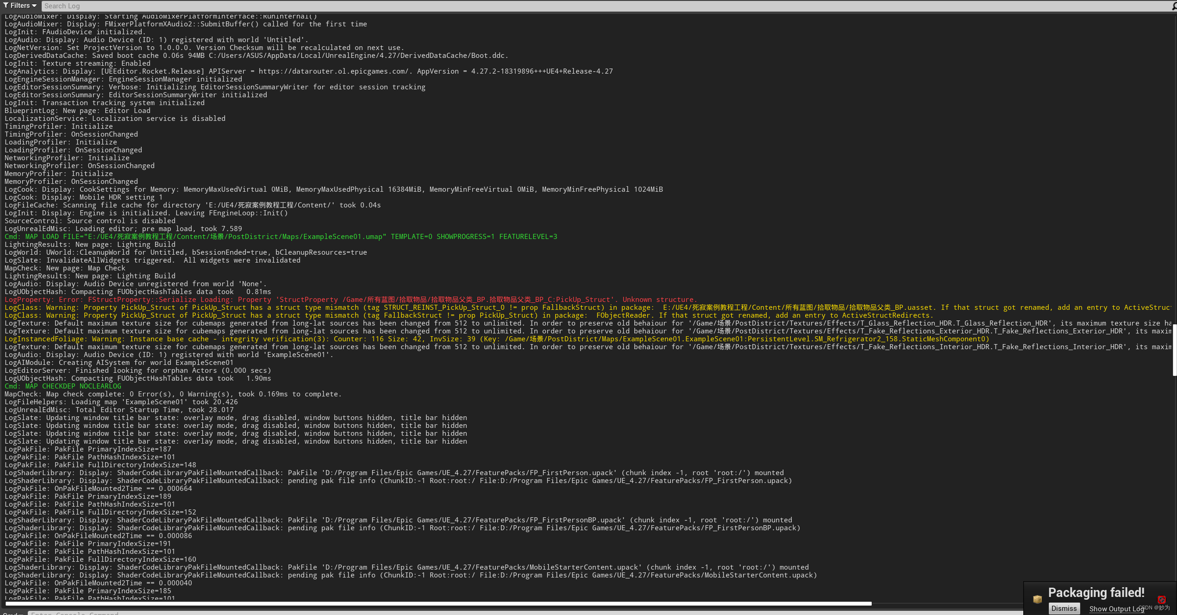Select LogAudio Audio Device registered with world 'ExampleScene01'
This screenshot has width=1177, height=615.
(169, 355)
